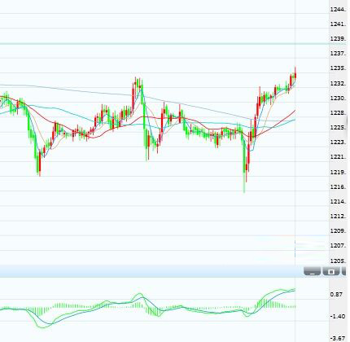Select the 1235 price axis label

338,68
